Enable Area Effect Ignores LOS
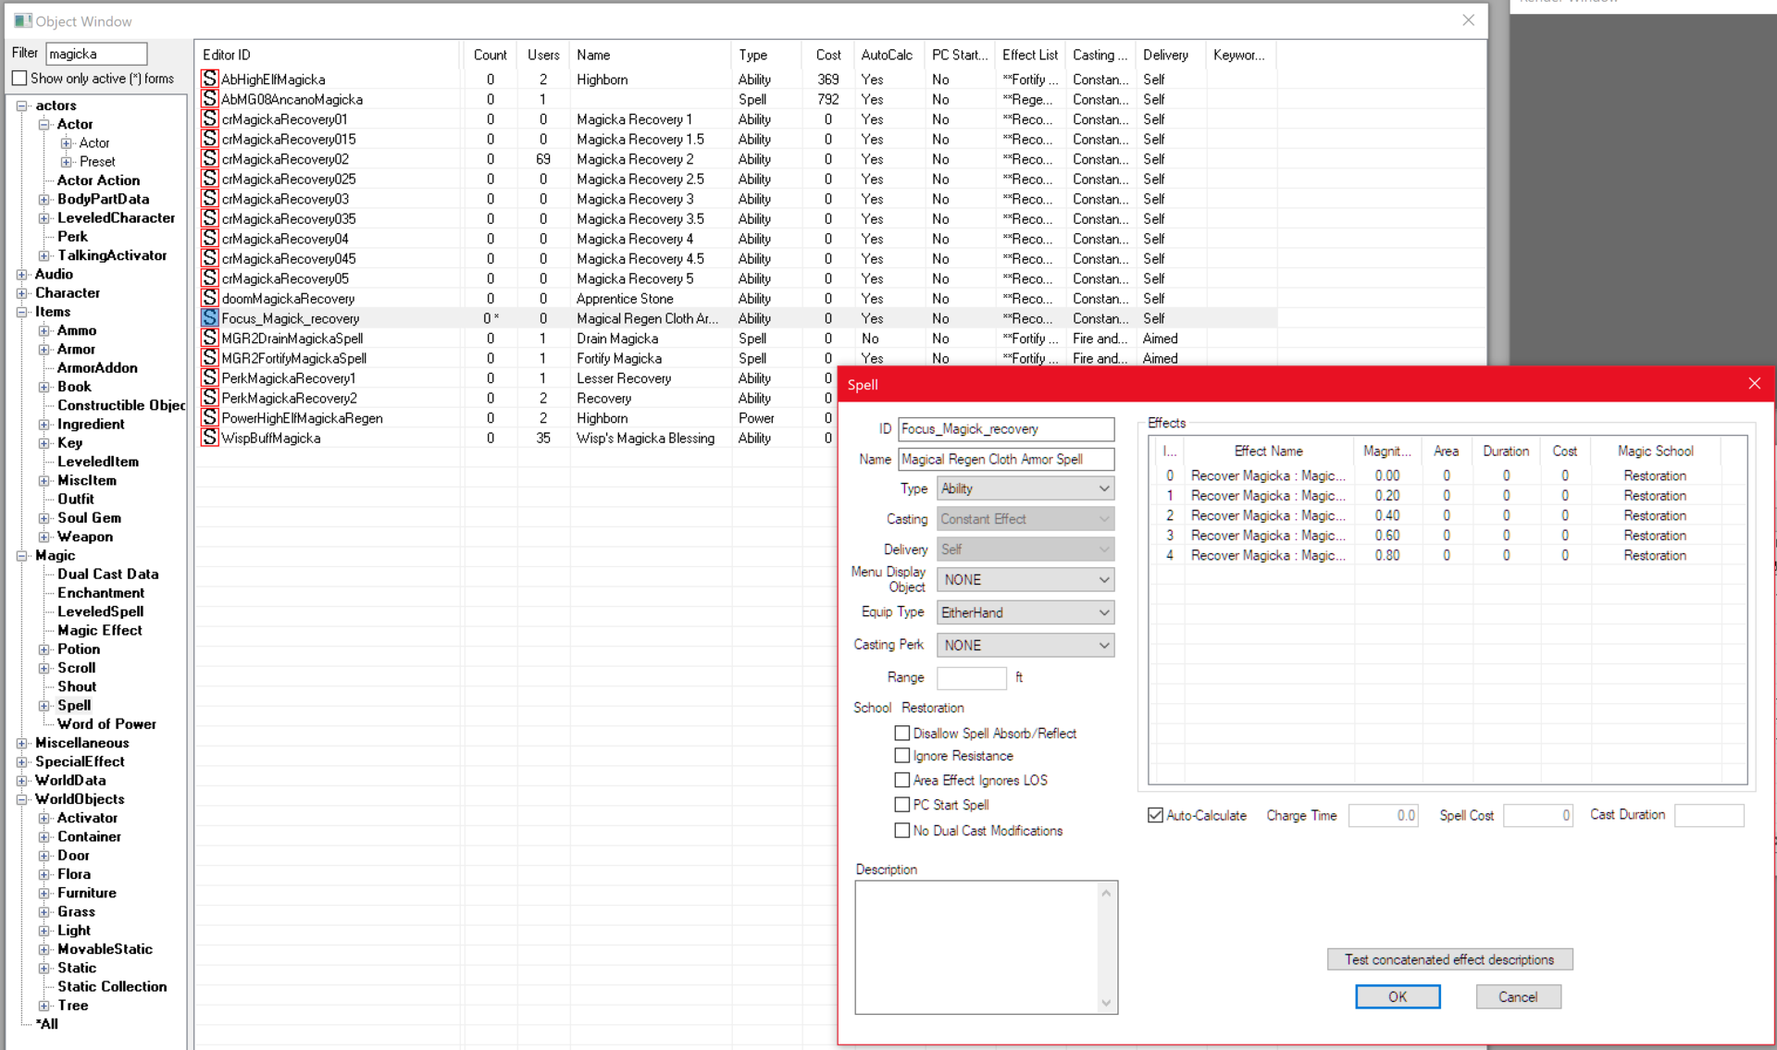 click(902, 780)
